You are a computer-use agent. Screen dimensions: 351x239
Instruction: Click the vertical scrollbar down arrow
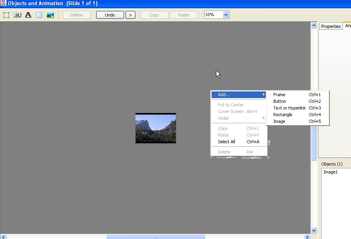[314, 230]
